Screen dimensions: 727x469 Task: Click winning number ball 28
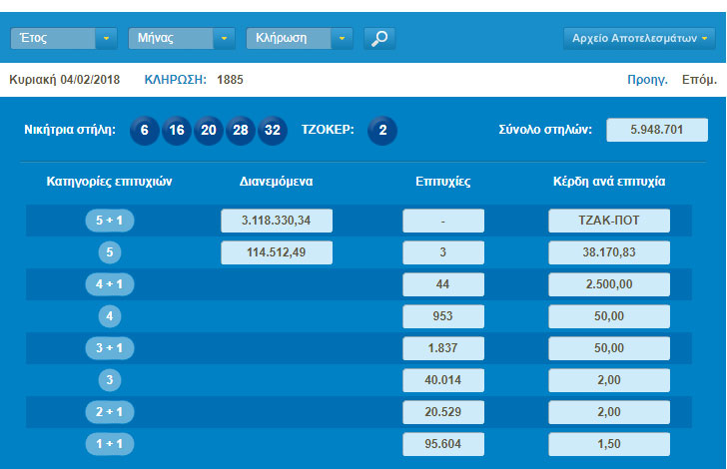pos(241,130)
